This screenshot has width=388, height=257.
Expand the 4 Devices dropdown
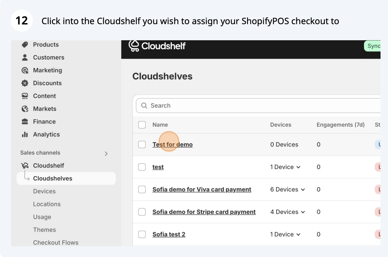coord(288,212)
